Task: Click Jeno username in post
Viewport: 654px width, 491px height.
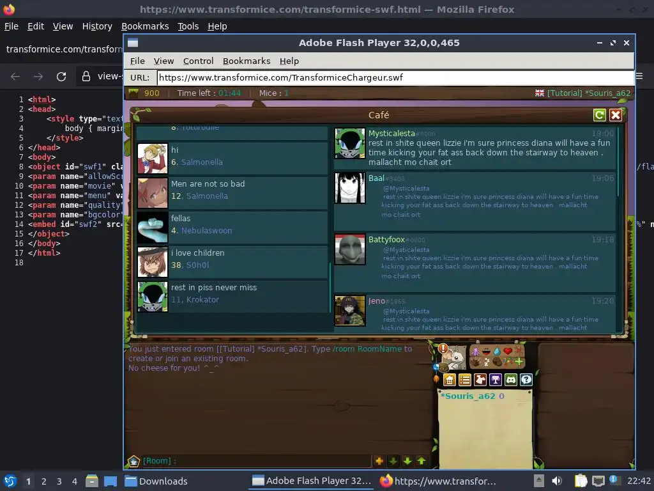Action: [x=377, y=301]
